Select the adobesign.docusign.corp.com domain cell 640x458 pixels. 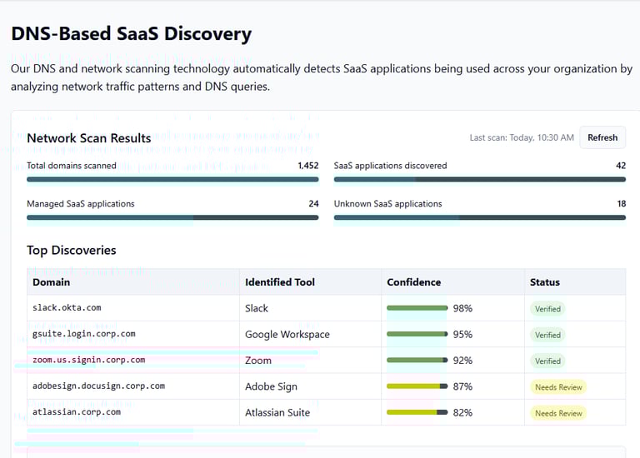[133, 386]
